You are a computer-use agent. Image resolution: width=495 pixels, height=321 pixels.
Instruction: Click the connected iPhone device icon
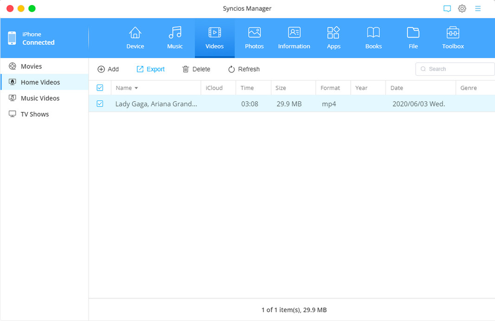tap(12, 38)
